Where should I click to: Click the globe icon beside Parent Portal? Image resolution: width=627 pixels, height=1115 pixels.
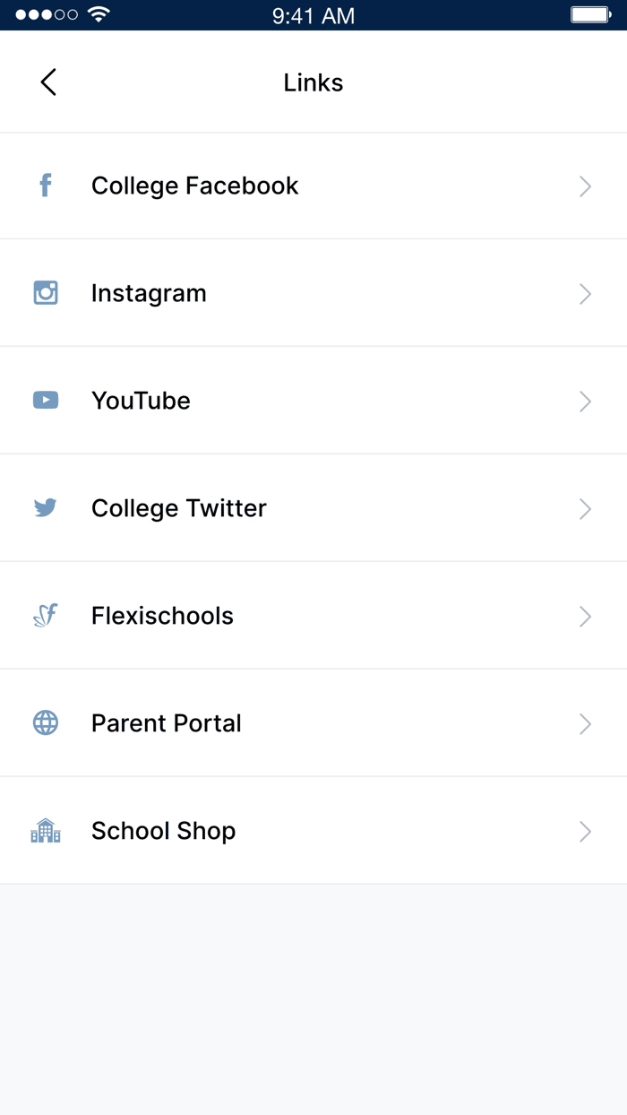[x=45, y=723]
